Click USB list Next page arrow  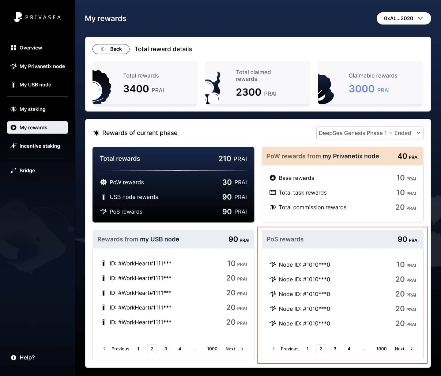point(242,349)
